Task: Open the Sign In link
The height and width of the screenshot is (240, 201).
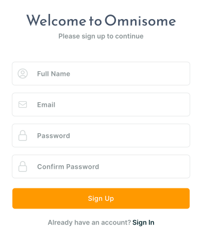Action: (x=143, y=222)
